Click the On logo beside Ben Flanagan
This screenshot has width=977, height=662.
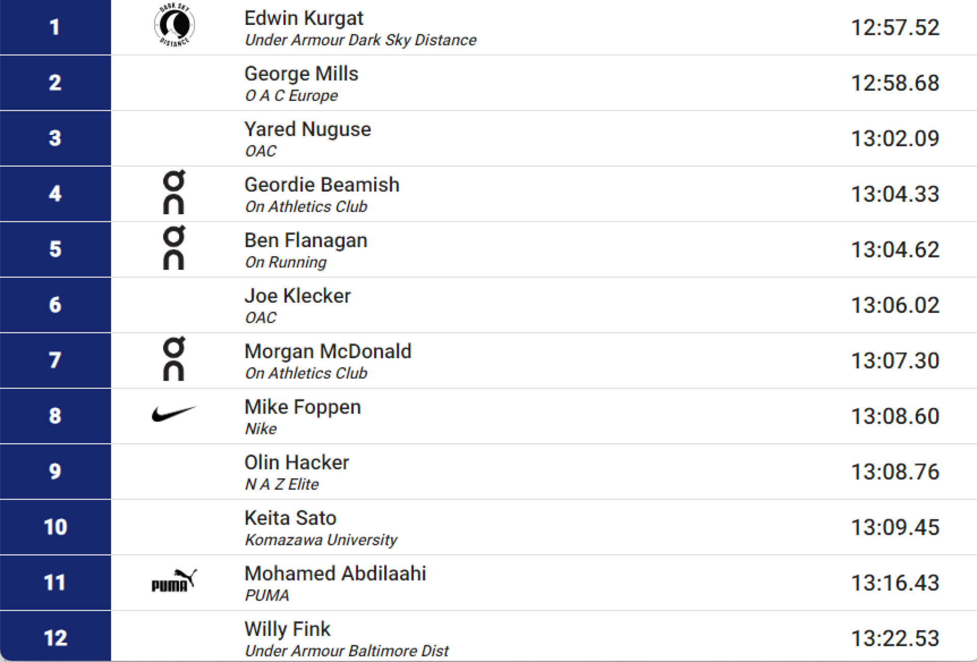(174, 248)
